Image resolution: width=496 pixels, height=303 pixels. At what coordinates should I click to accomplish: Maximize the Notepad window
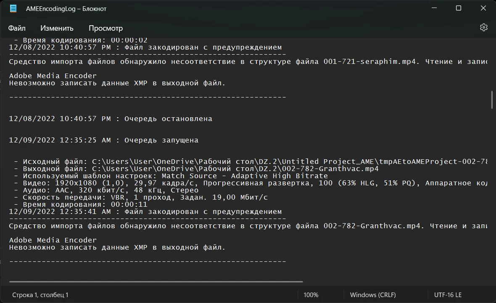pos(458,8)
